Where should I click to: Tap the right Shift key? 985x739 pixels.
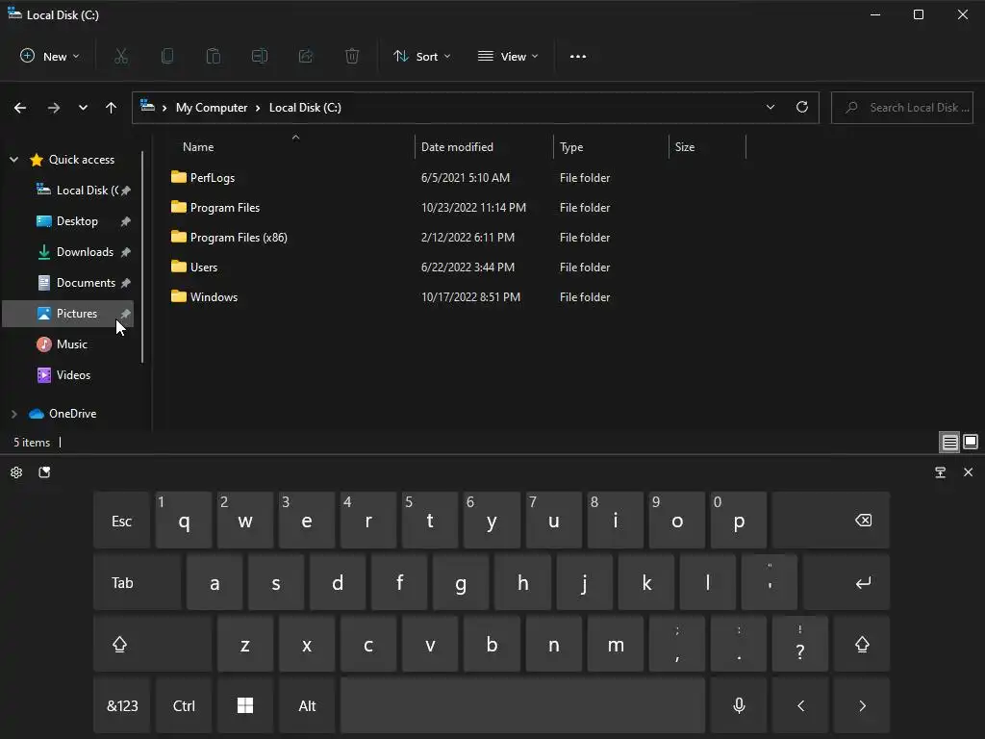tap(862, 644)
